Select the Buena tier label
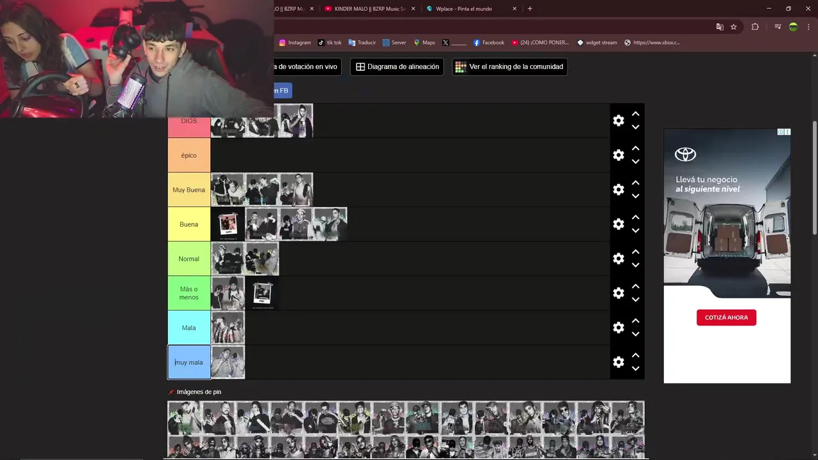The height and width of the screenshot is (460, 818). pos(189,224)
